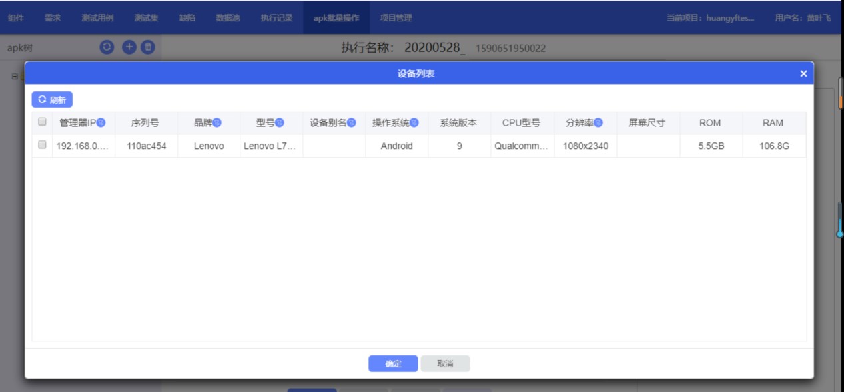844x392 pixels.
Task: Switch to the 测试用例 tab
Action: [97, 18]
